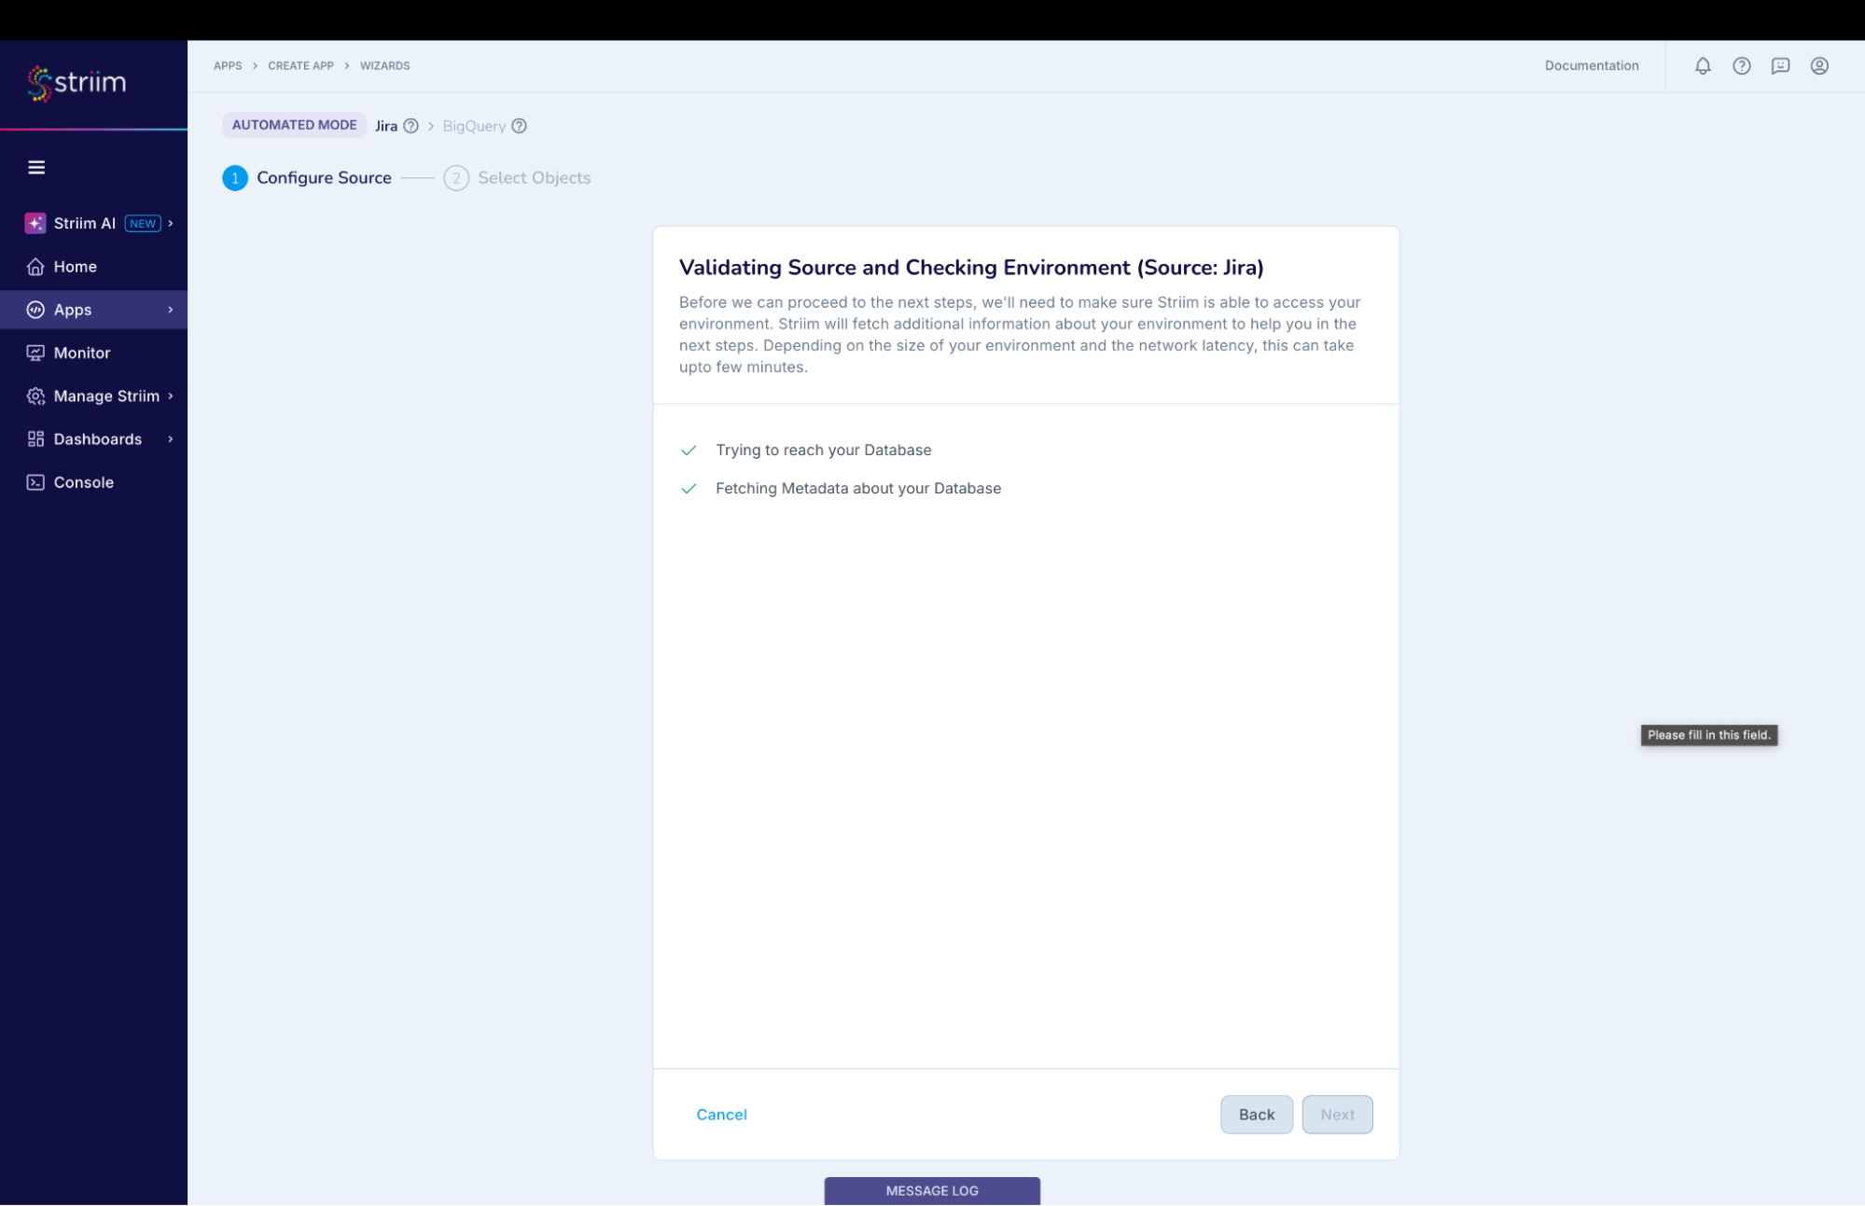Expand the Apps submenu chevron
This screenshot has width=1865, height=1206.
pos(171,310)
